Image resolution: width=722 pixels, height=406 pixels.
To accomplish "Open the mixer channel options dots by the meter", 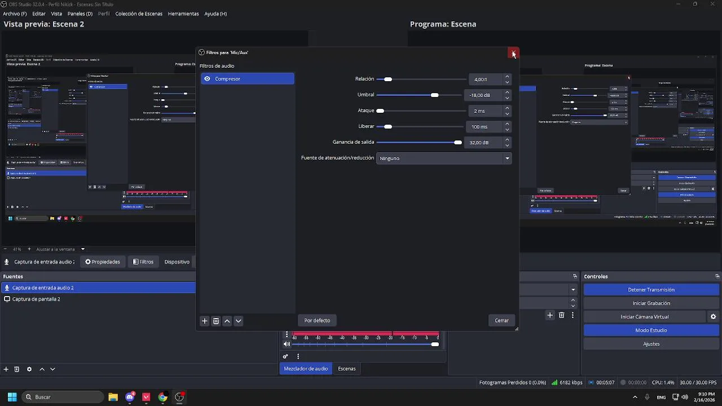I will [287, 335].
